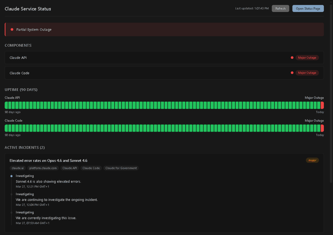The width and height of the screenshot is (333, 235).
Task: Click the Claude Code incident tag
Action: point(91,168)
